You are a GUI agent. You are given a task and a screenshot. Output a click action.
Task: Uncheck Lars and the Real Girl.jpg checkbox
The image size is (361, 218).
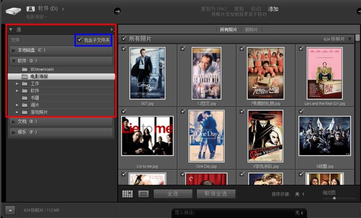coord(301,48)
